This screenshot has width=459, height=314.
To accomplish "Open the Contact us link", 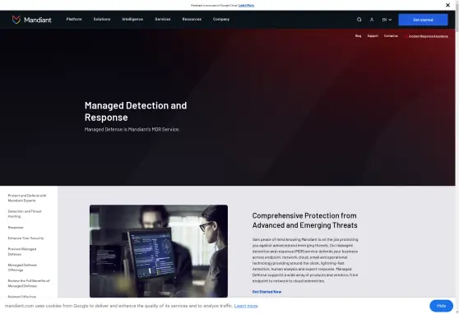I will click(x=391, y=35).
